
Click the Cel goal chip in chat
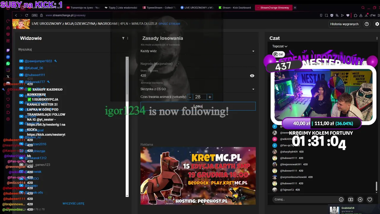click(x=278, y=54)
